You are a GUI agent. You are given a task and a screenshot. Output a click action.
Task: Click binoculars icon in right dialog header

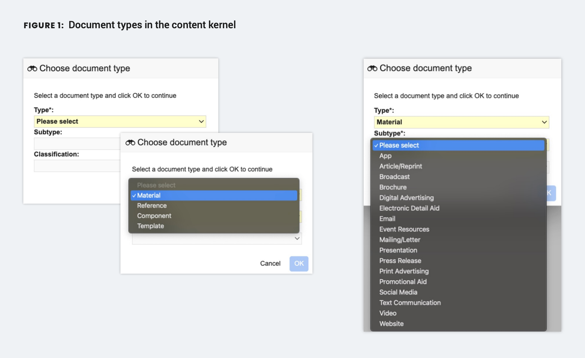(372, 68)
